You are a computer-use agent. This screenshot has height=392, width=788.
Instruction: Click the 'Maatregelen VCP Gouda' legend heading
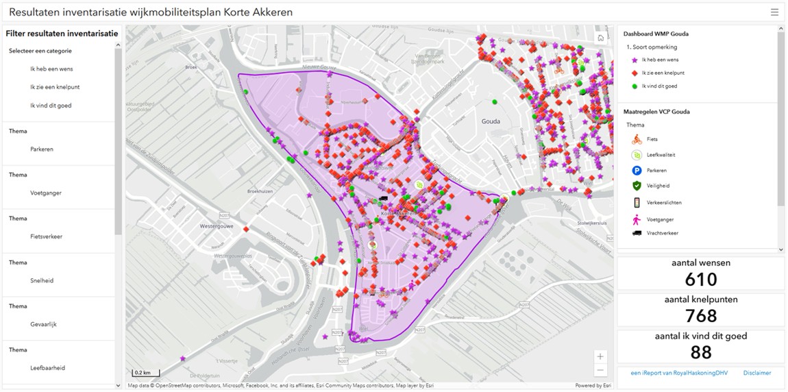click(x=657, y=112)
